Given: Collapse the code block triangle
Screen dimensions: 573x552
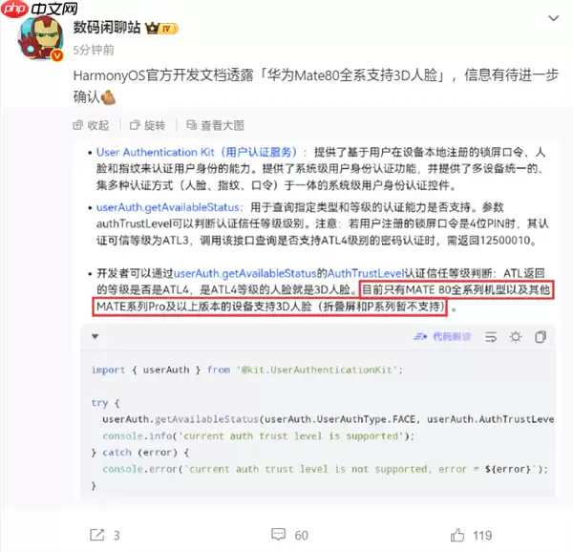Looking at the screenshot, I should tap(95, 336).
